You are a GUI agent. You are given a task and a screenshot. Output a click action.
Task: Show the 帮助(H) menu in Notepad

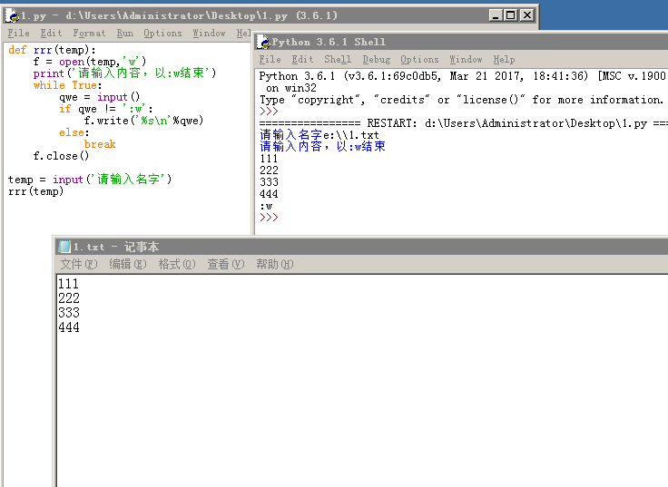click(274, 265)
